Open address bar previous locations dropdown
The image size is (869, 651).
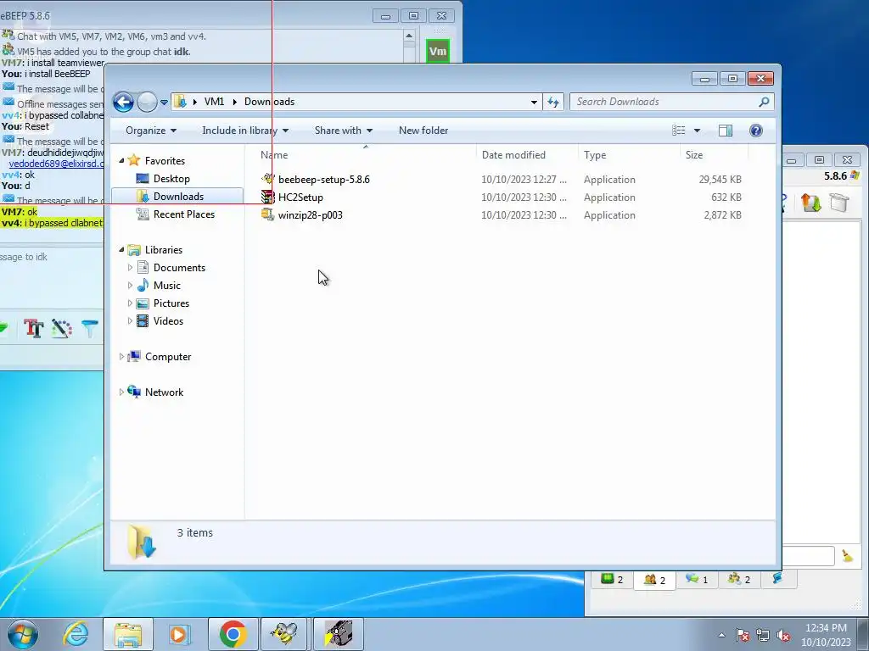(x=534, y=102)
